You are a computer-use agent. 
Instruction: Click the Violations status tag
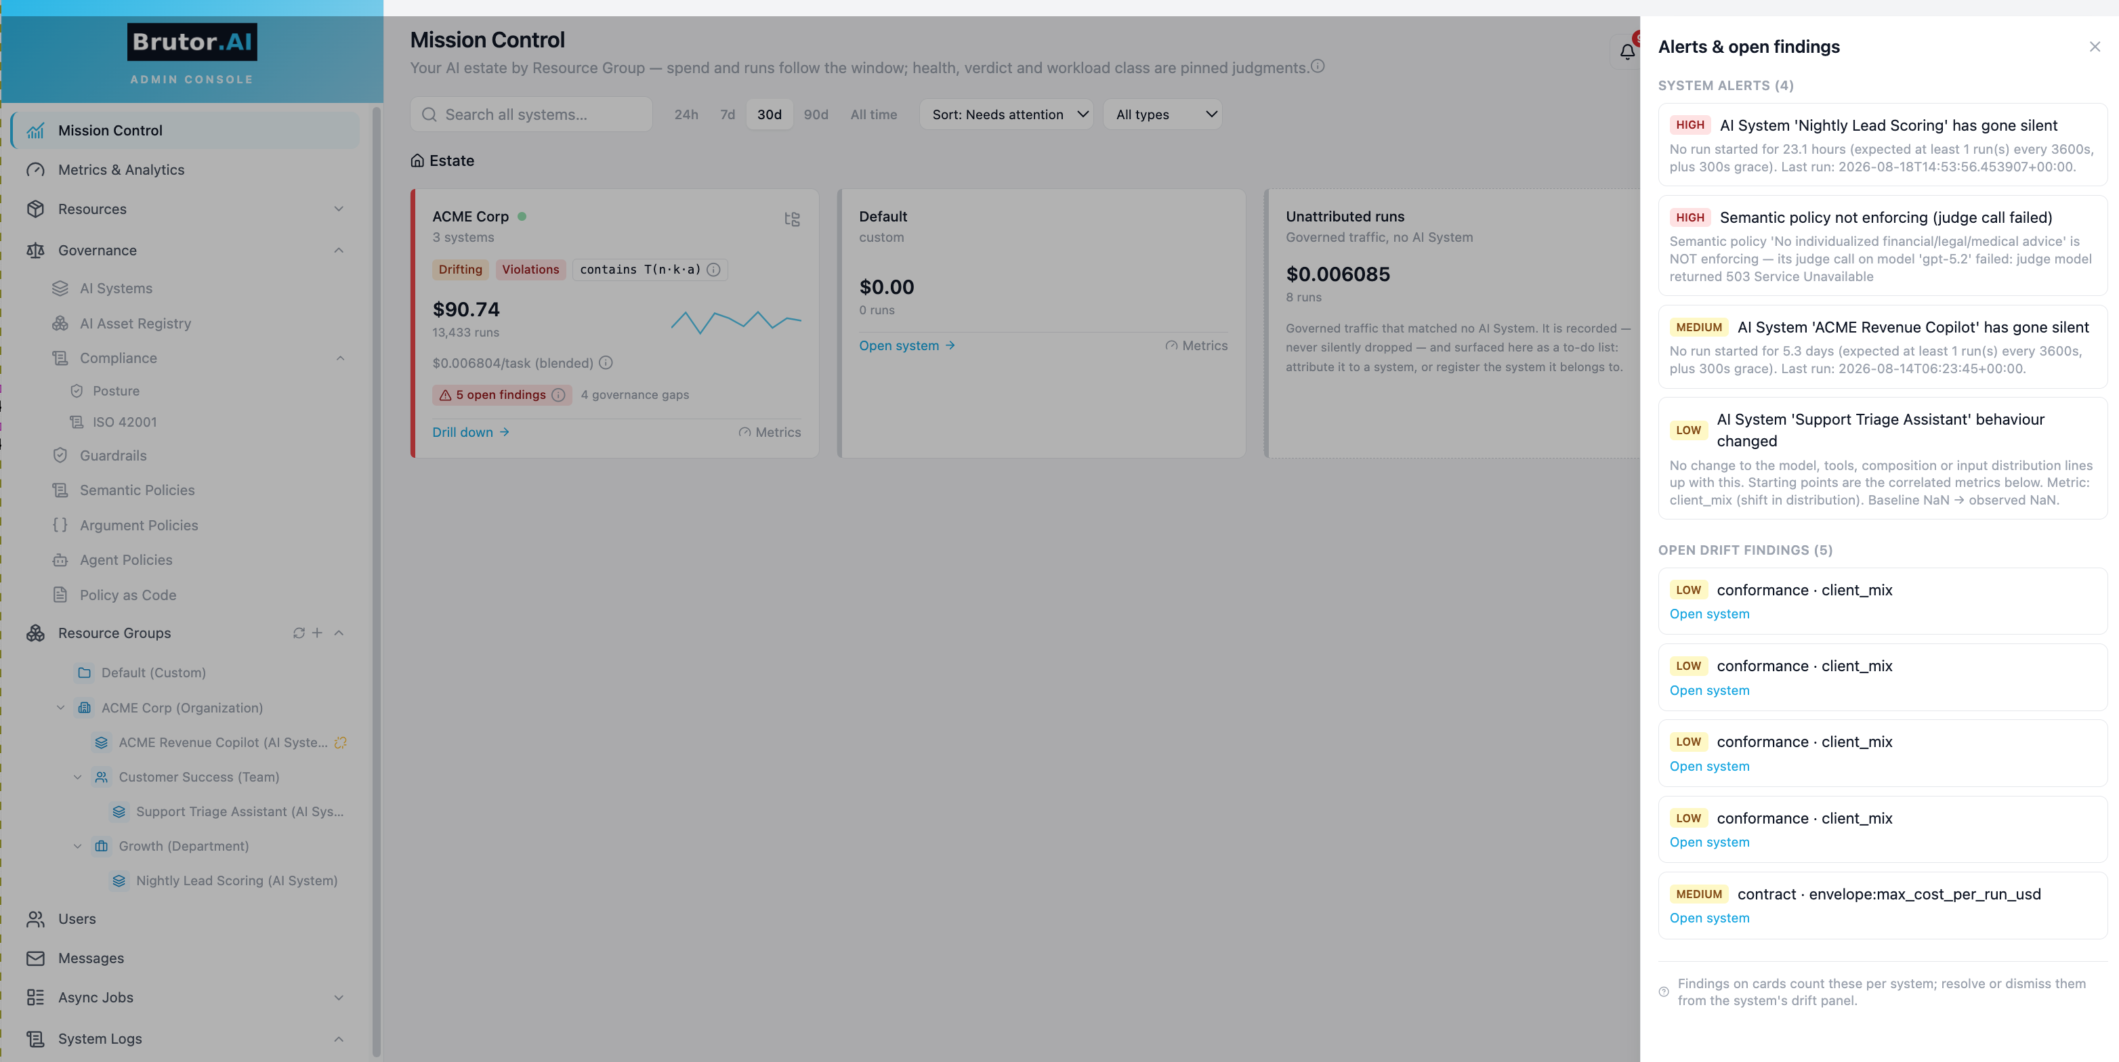(x=530, y=270)
